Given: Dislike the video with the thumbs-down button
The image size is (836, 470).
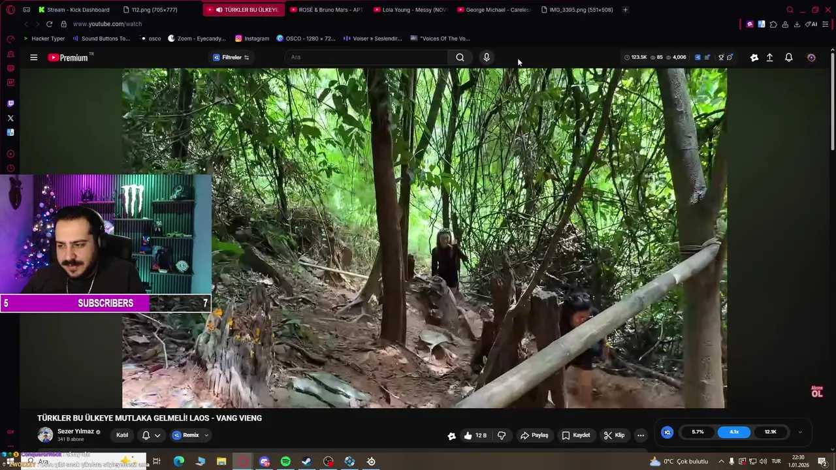Looking at the screenshot, I should coord(502,435).
